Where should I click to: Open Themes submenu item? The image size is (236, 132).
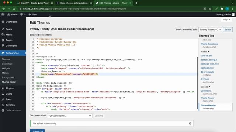(6, 59)
